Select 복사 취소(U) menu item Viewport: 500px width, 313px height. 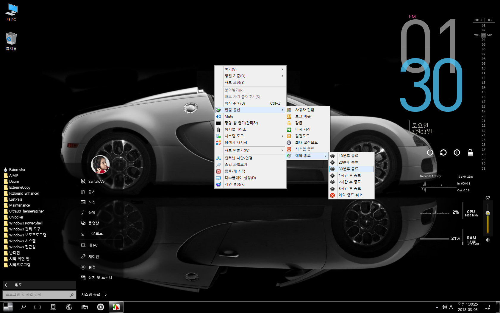pyautogui.click(x=250, y=103)
